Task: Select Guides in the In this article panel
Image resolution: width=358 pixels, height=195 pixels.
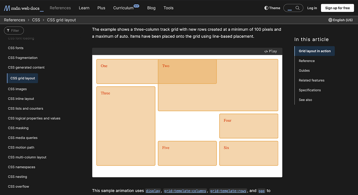Action: 304,70
